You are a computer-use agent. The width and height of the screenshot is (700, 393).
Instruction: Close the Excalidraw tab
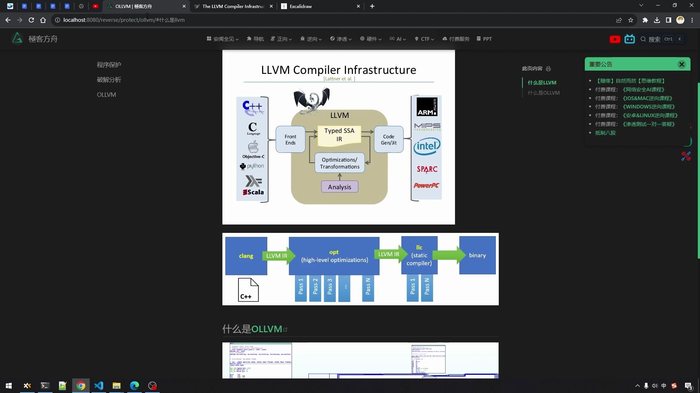(358, 6)
